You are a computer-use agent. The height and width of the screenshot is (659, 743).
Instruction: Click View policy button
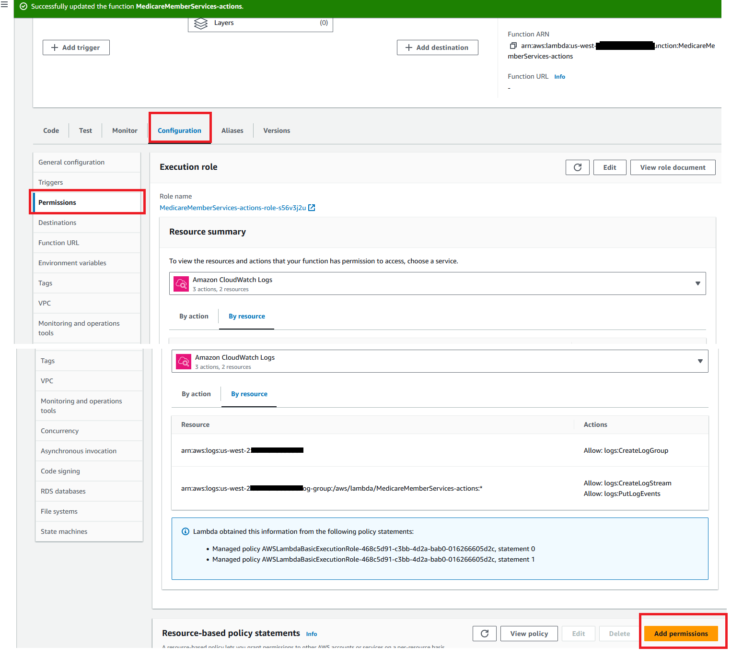529,634
